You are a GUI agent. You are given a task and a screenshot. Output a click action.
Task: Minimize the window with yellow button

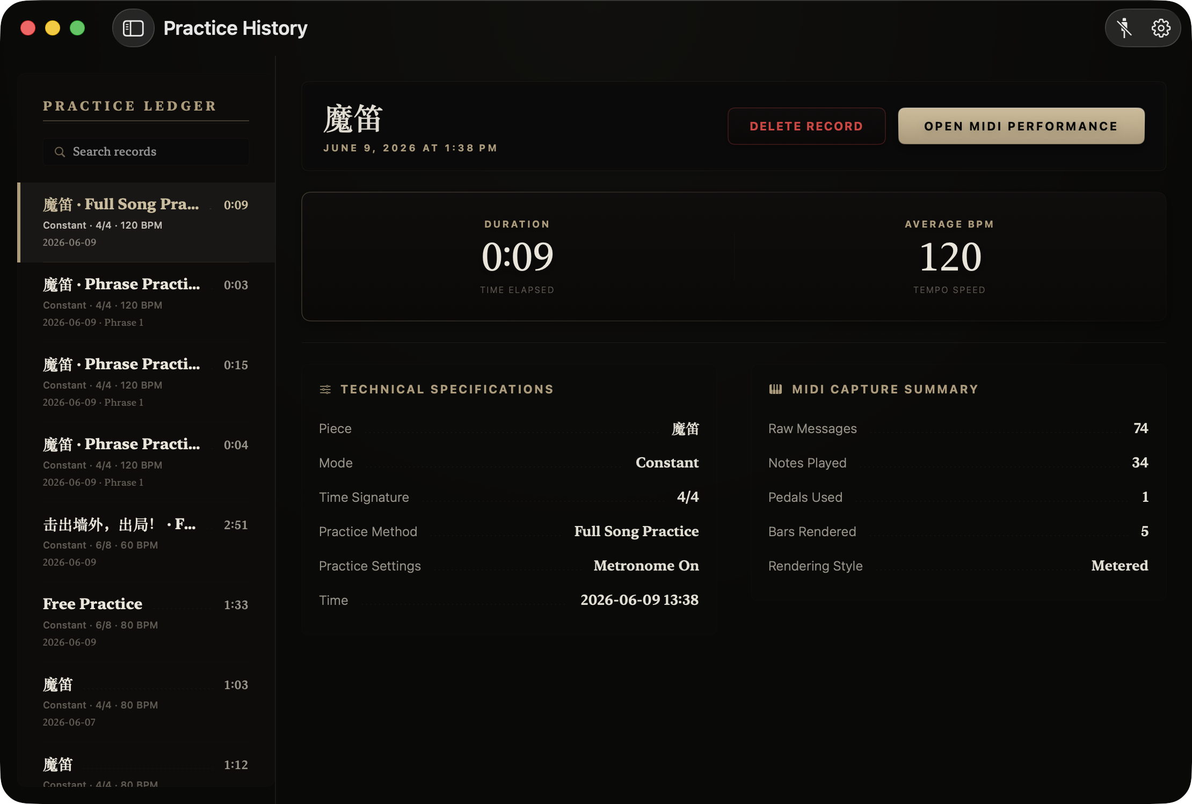[53, 28]
